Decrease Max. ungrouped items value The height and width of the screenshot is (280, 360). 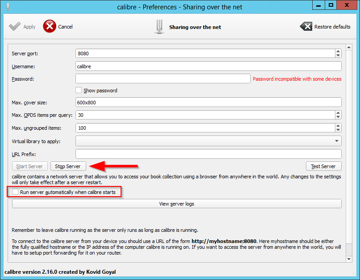[338, 130]
